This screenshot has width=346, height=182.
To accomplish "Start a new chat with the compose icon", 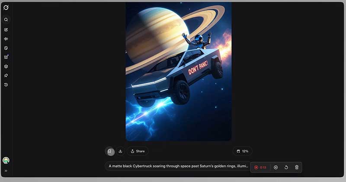I will pyautogui.click(x=6, y=29).
